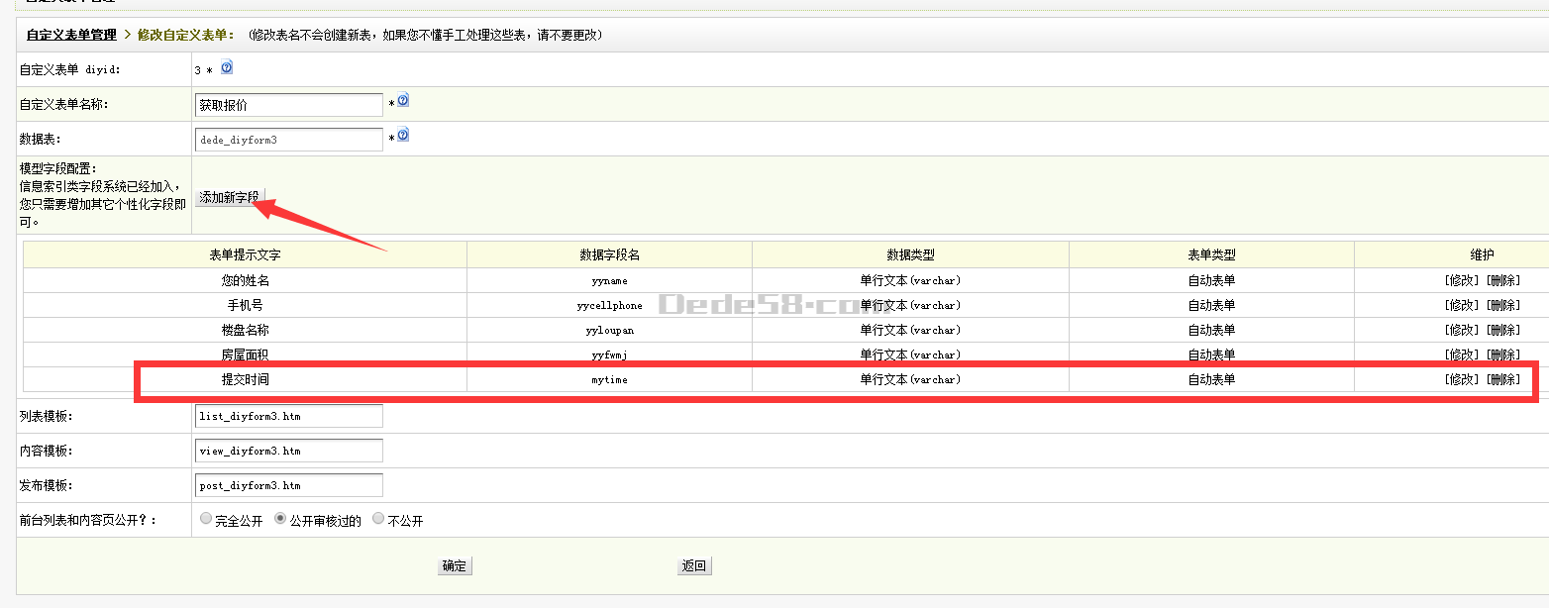Select the 不公开 radio option

tap(378, 519)
